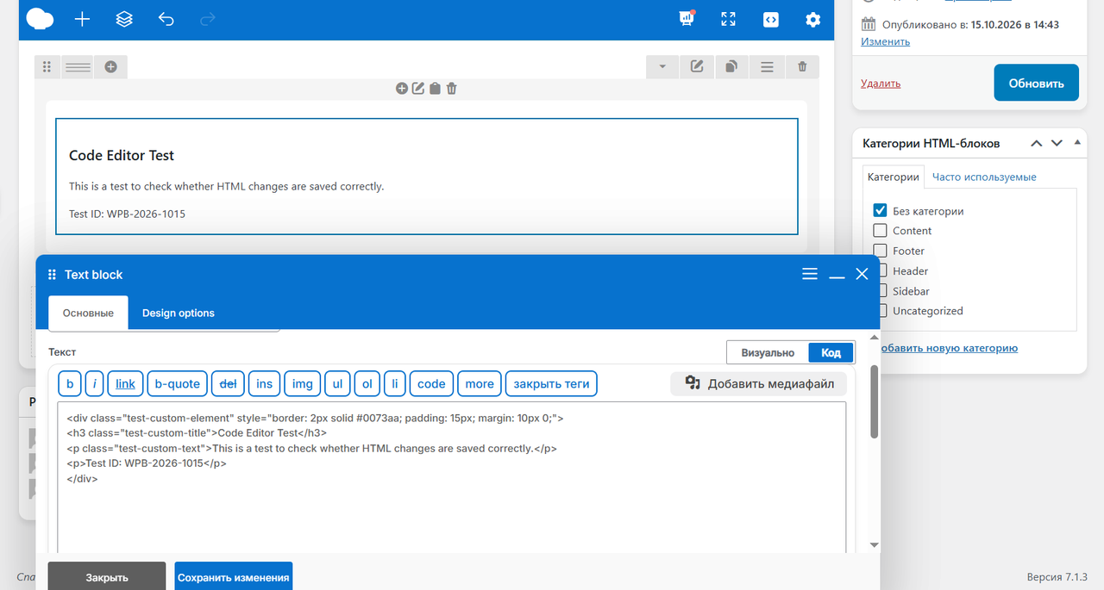Image resolution: width=1104 pixels, height=590 pixels.
Task: Tick the Content category checkbox
Action: 880,230
